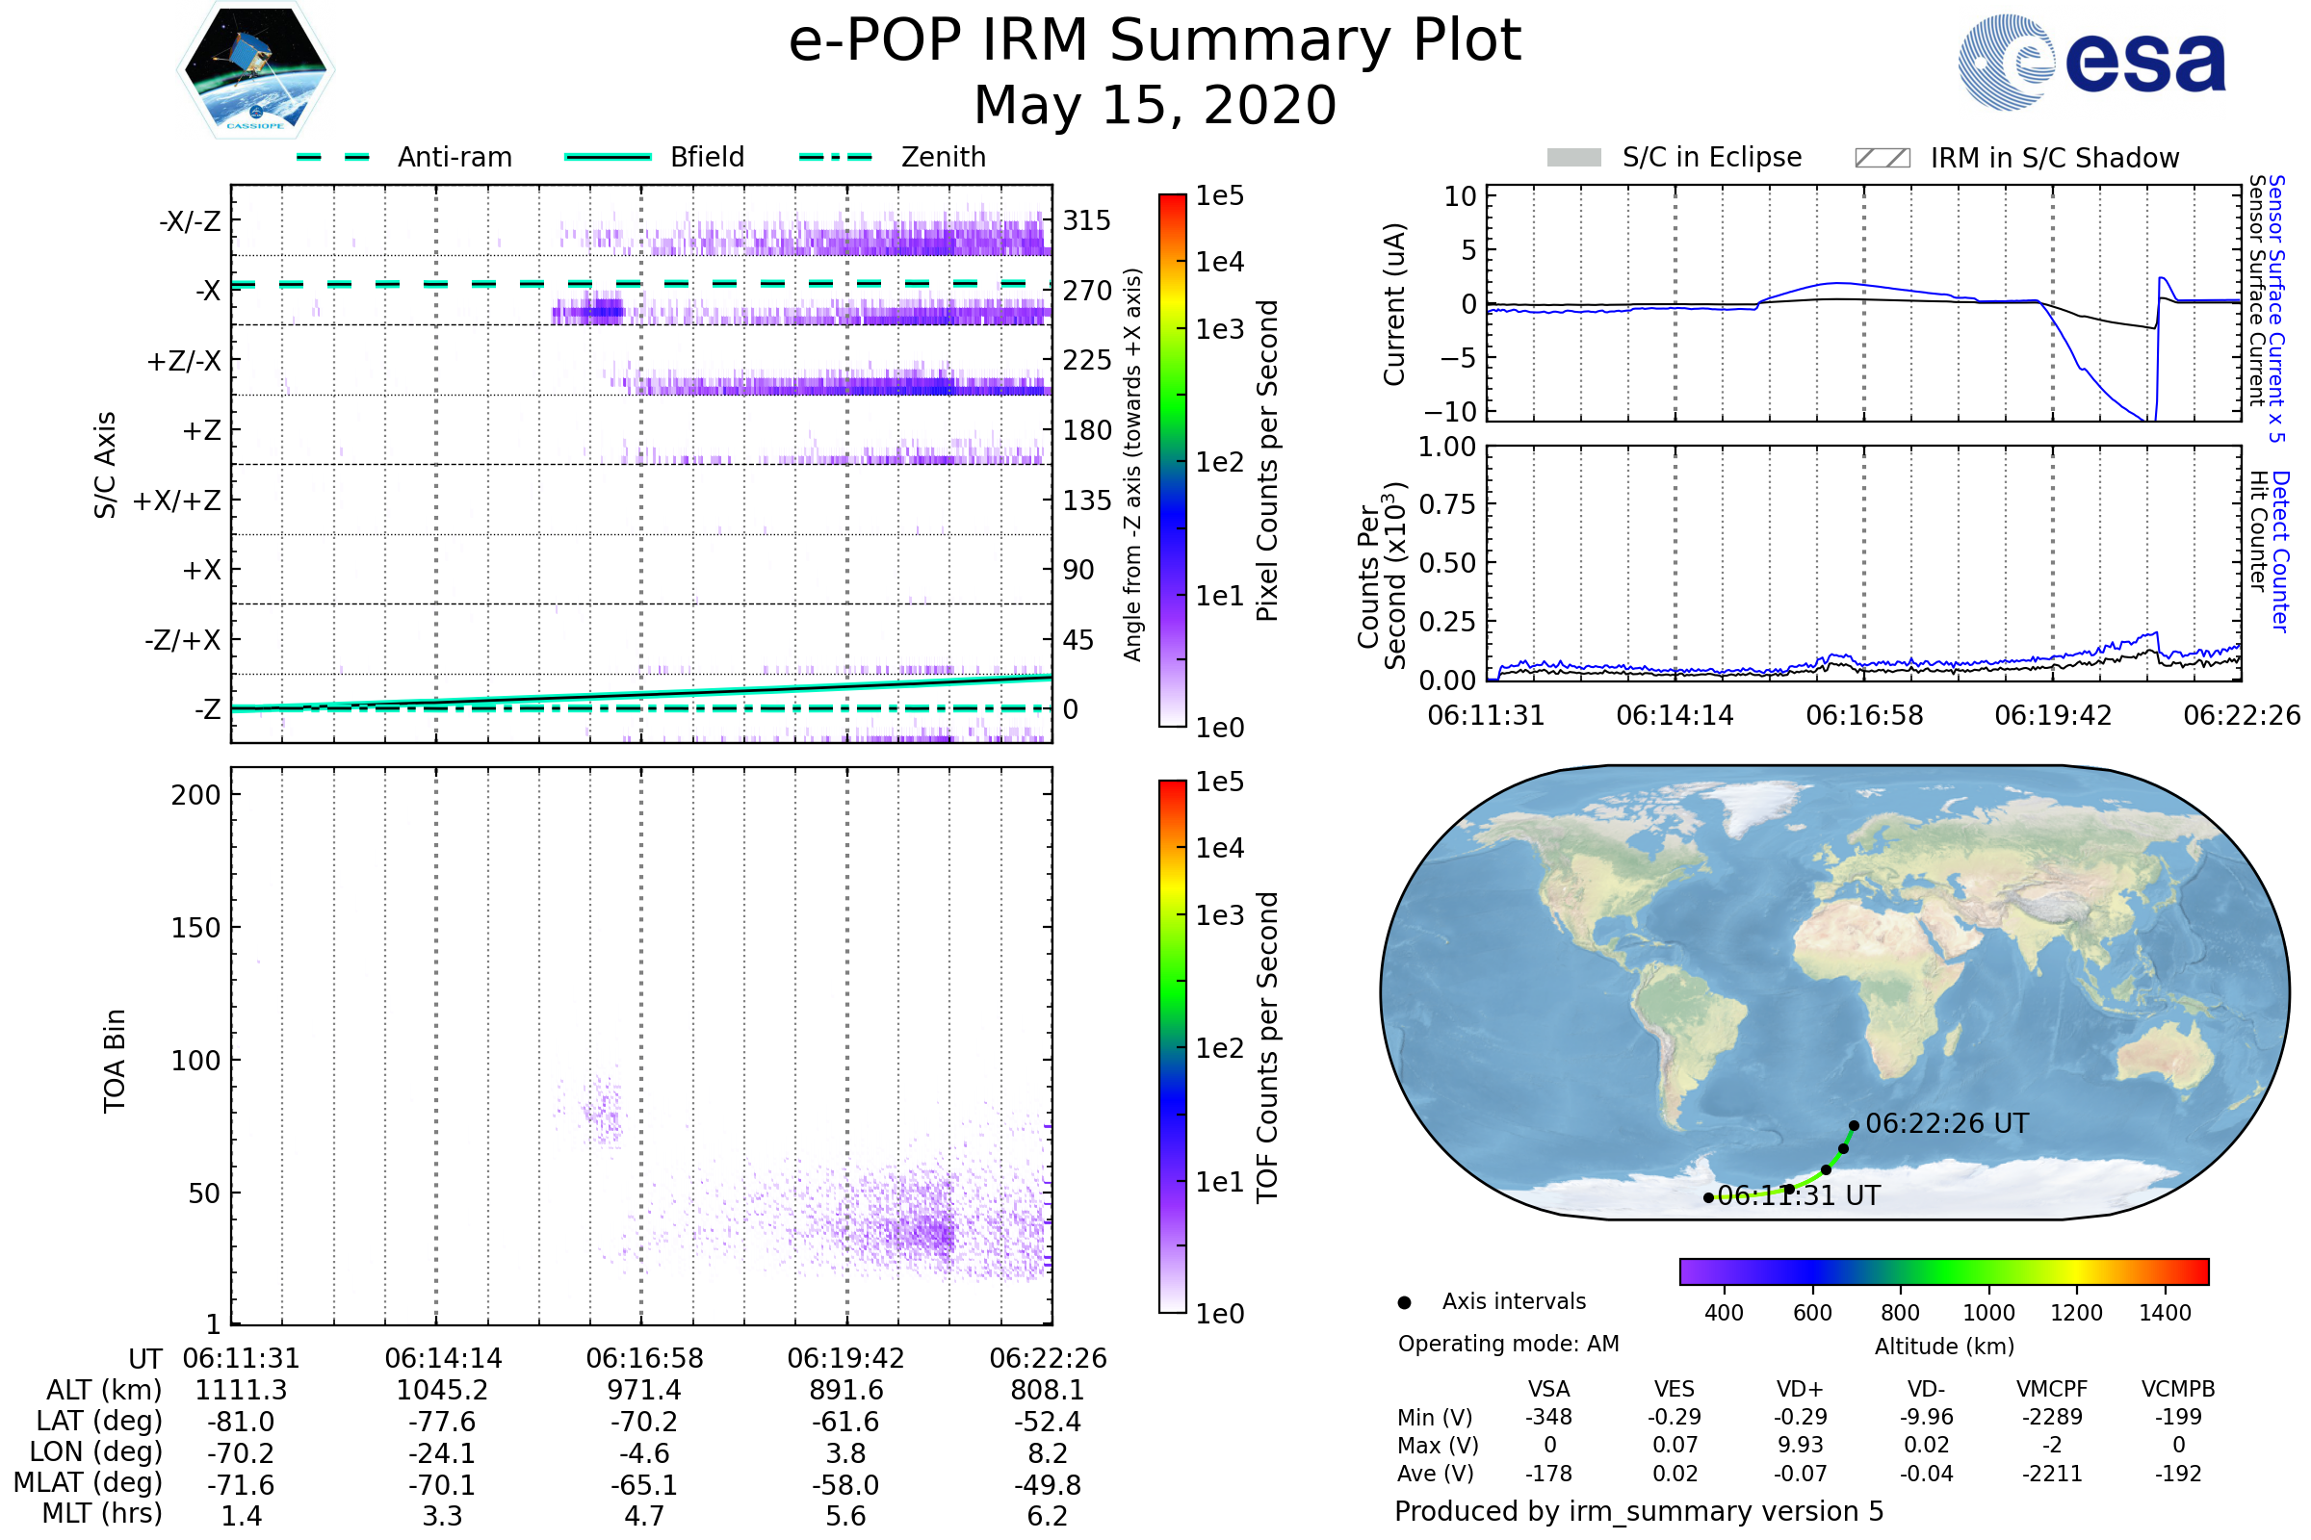
Task: Click the Bfield solid legend line
Action: pyautogui.click(x=608, y=157)
